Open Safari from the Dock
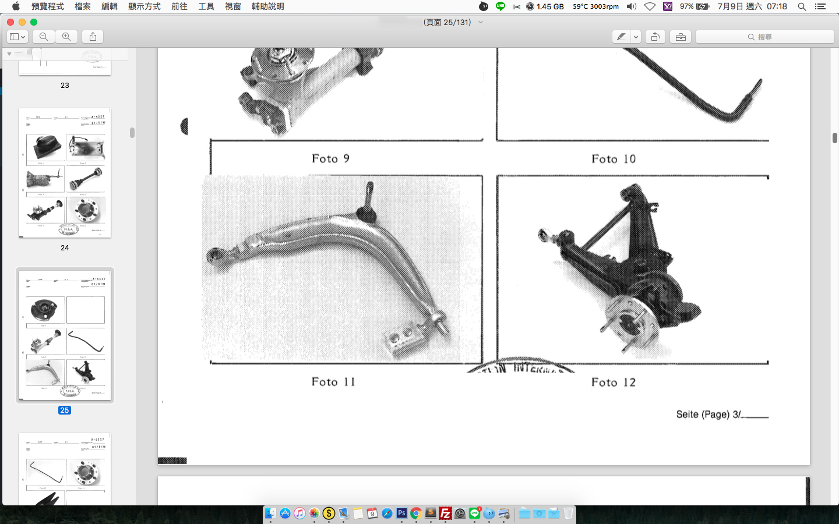 [387, 513]
